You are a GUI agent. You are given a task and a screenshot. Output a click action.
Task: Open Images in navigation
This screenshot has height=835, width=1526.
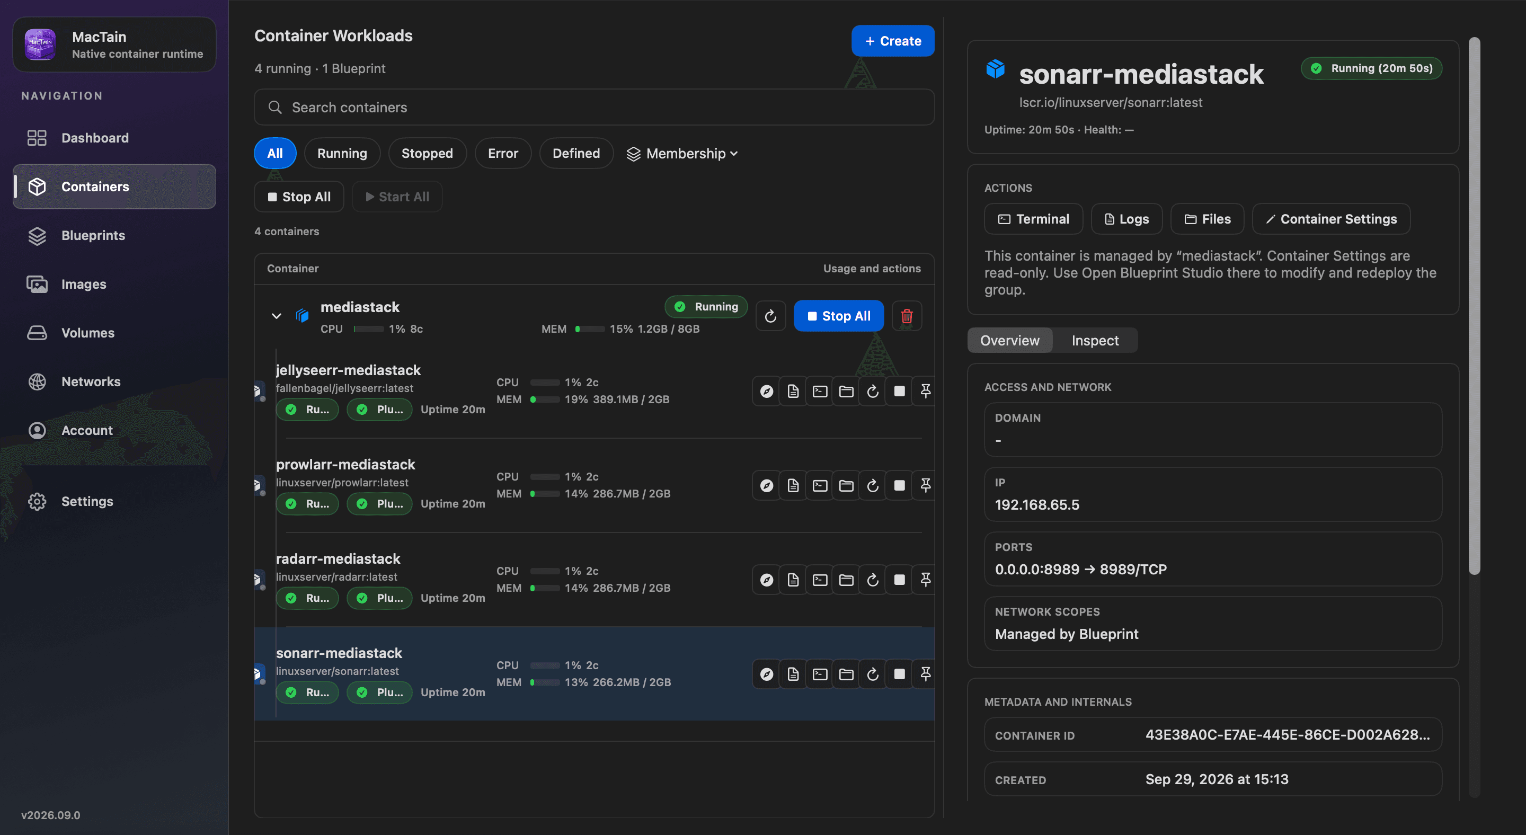pyautogui.click(x=114, y=285)
